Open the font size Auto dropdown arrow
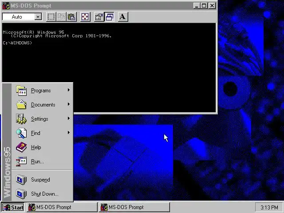Image resolution: width=284 pixels, height=213 pixels. tap(38, 17)
